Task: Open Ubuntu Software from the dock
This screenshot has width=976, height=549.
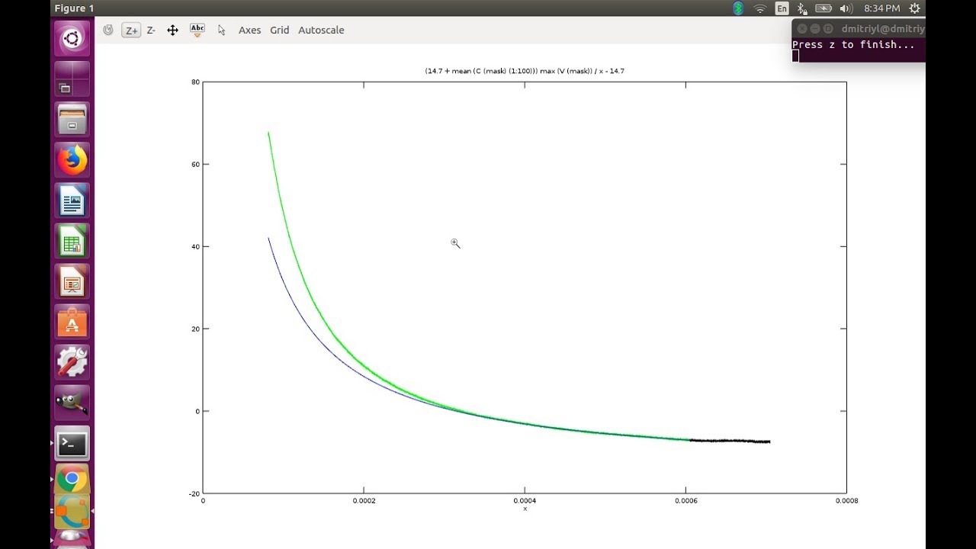Action: click(72, 322)
